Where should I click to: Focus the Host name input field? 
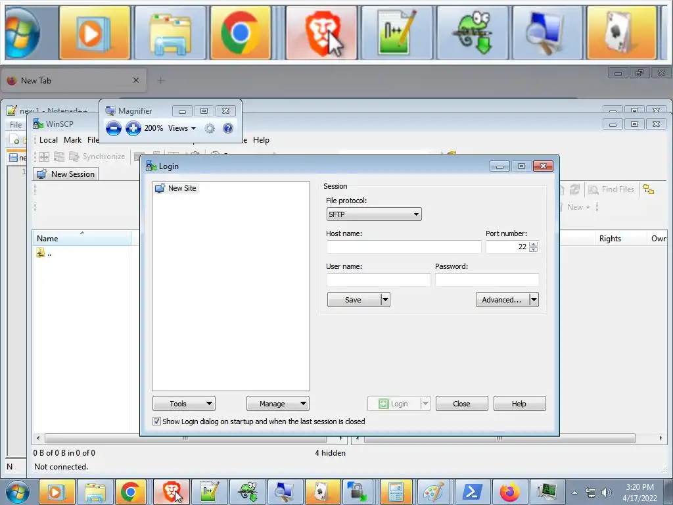point(404,247)
